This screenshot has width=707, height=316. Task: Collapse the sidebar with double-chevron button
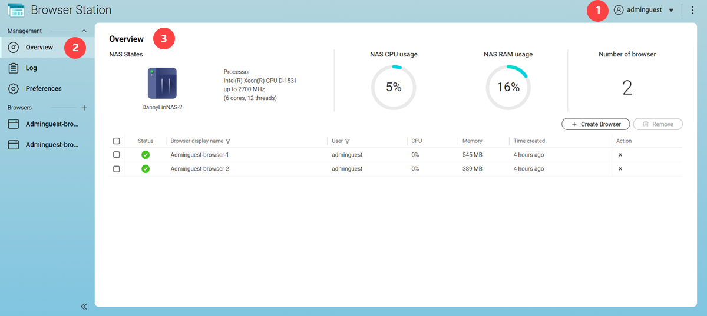tap(84, 306)
